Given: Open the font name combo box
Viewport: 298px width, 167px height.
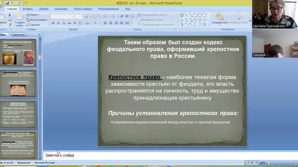Looking at the screenshot, I should [x=62, y=17].
